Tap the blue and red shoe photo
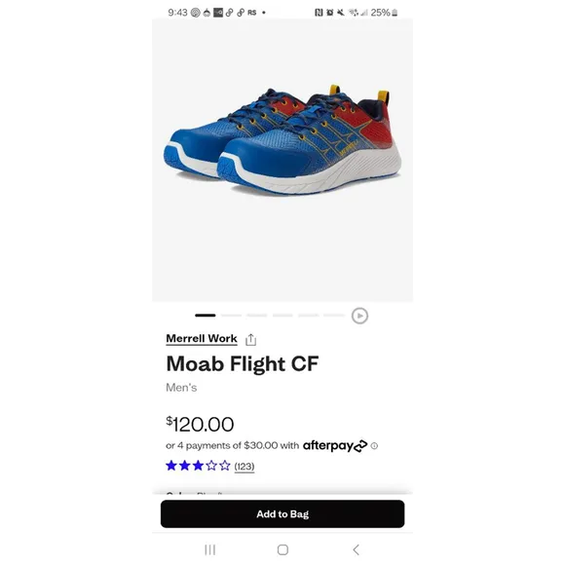 (x=282, y=140)
